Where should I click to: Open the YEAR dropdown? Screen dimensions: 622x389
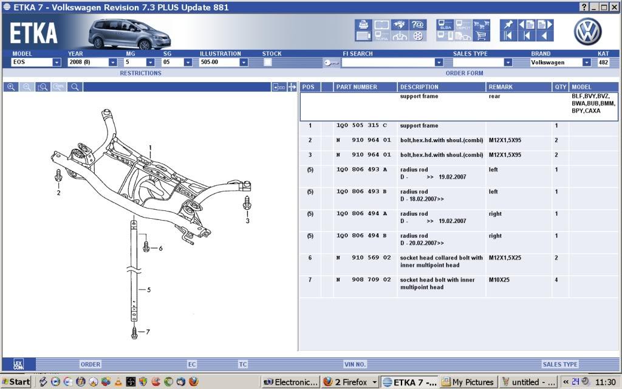pyautogui.click(x=112, y=63)
